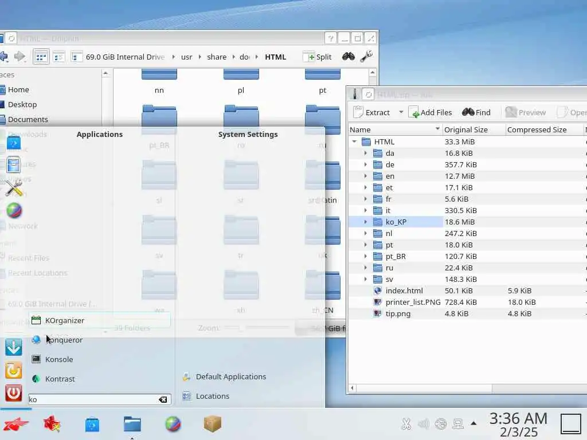Image resolution: width=587 pixels, height=440 pixels.
Task: Select the 'it' folder row in Ark
Action: click(467, 210)
